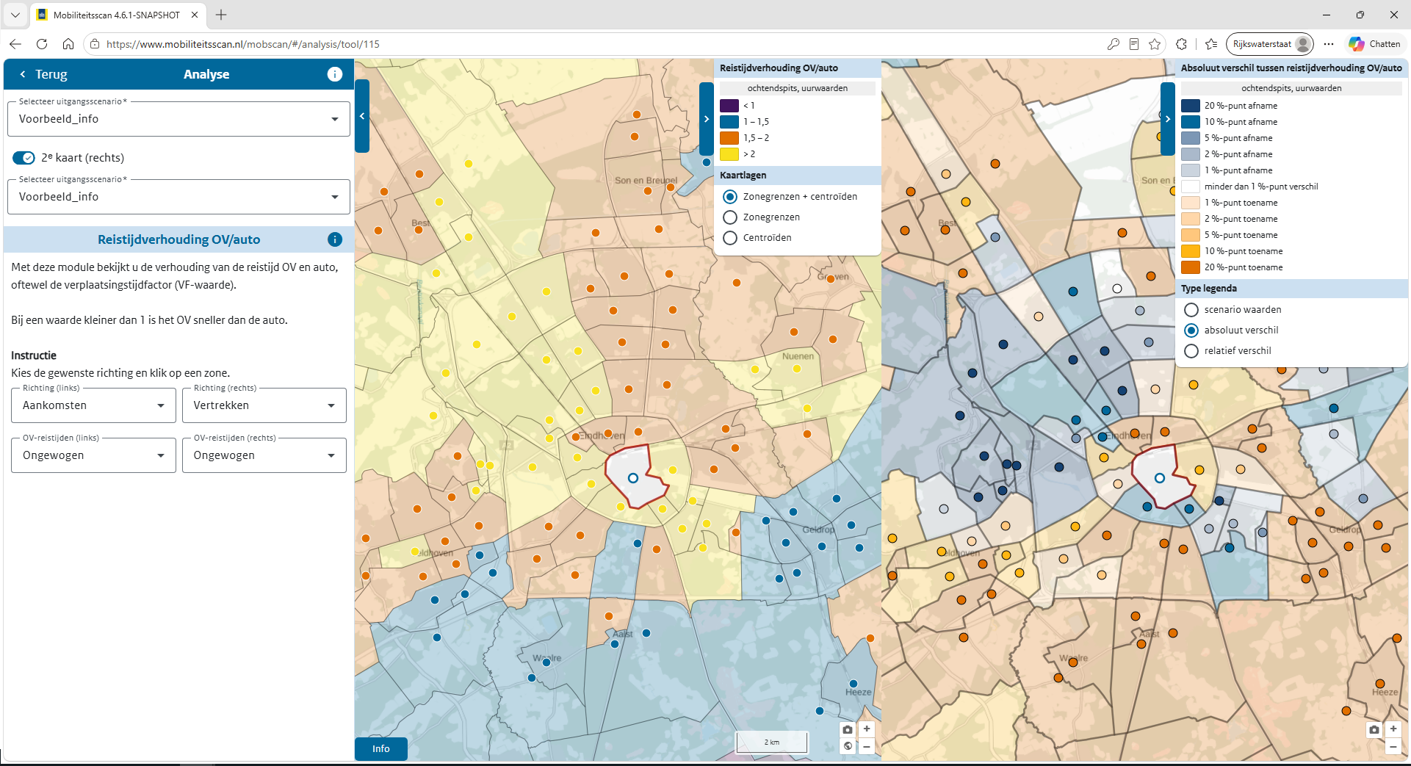Image resolution: width=1411 pixels, height=766 pixels.
Task: Click the browser address bar URL
Action: click(243, 44)
